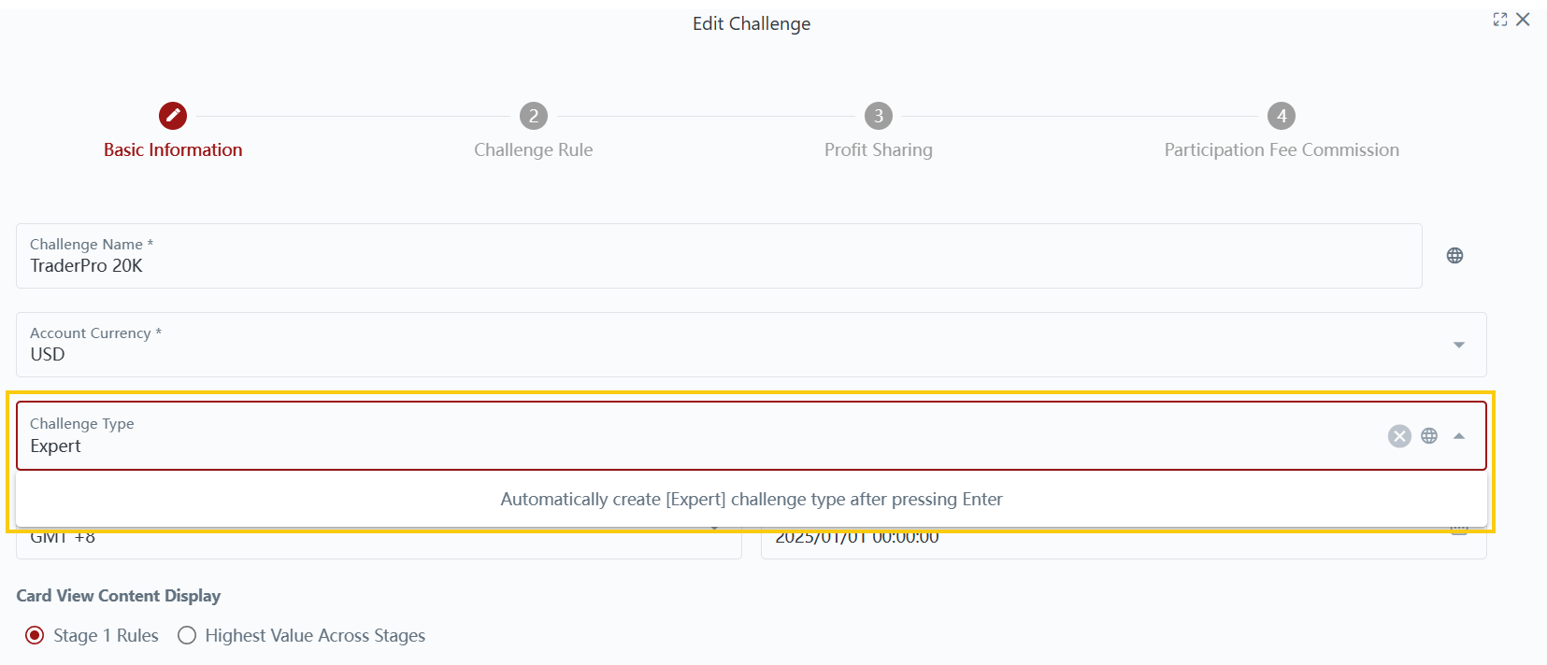Screen dimensions: 1547x665
Task: Select the Basic Information step label
Action: [173, 150]
